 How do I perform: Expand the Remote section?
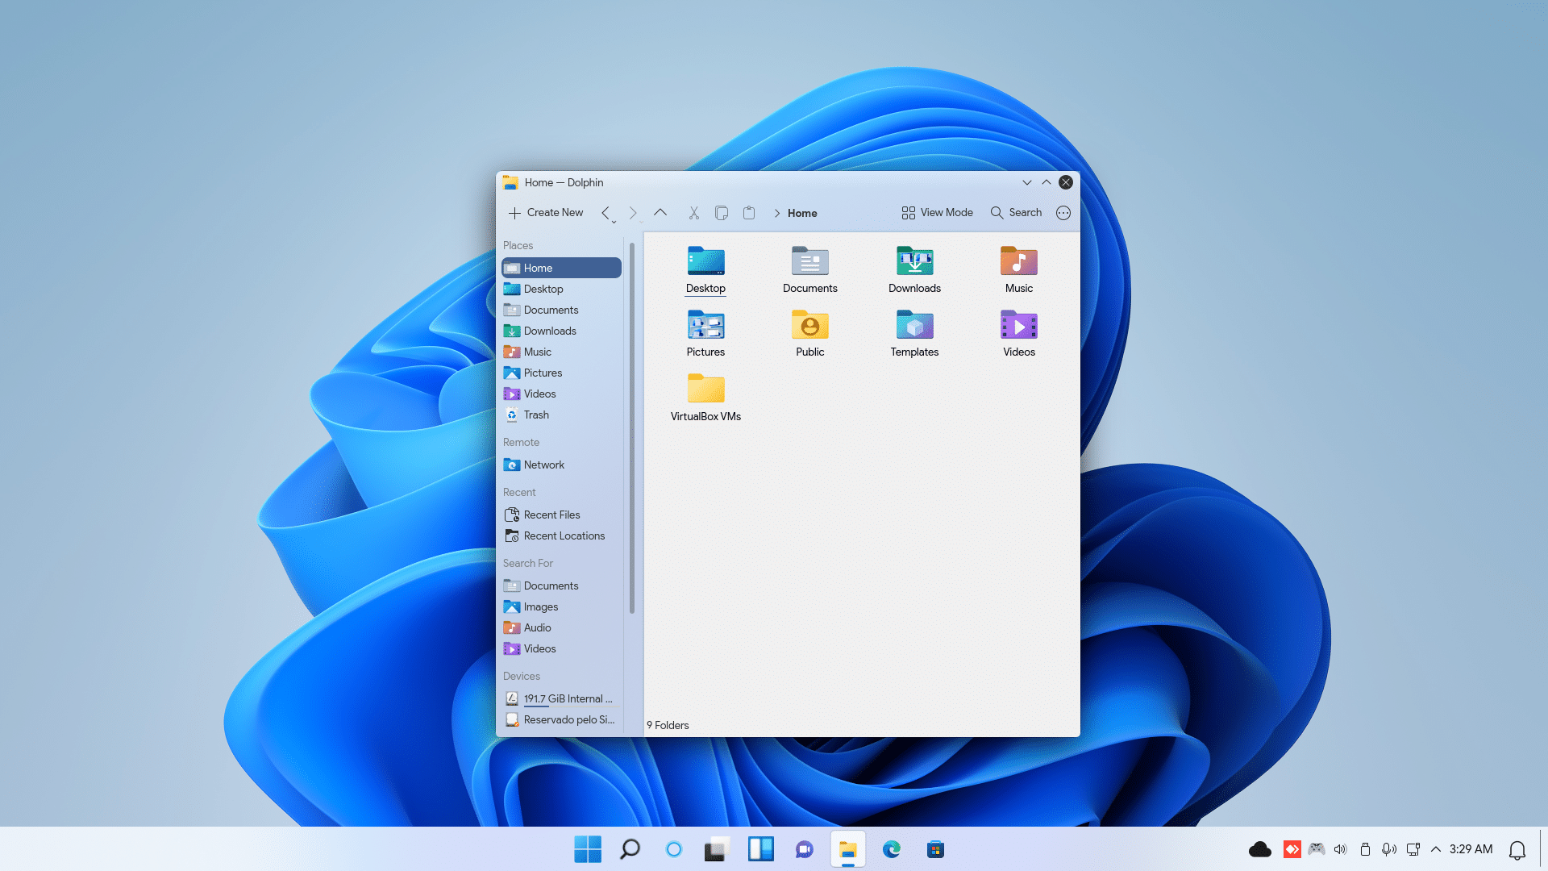(521, 443)
